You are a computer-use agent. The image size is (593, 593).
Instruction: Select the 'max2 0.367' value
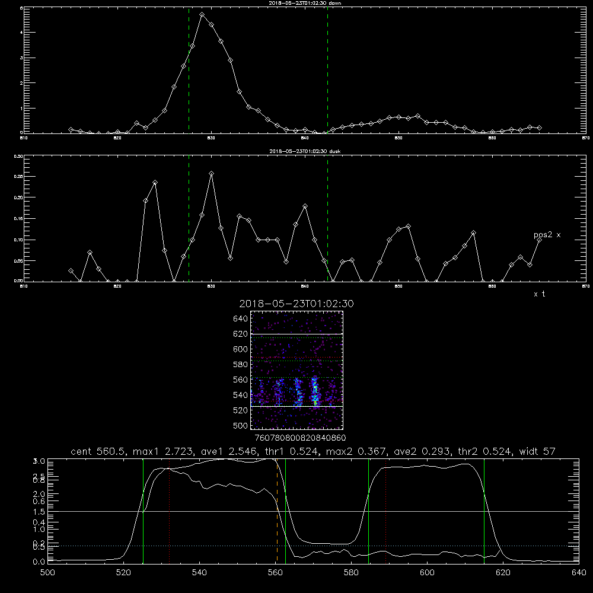coord(358,451)
